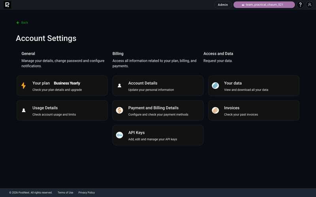Click the green Back arrow icon
This screenshot has height=197, width=316.
coord(18,23)
